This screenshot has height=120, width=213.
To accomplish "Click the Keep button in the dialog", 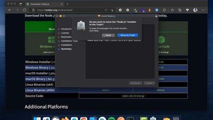I will pos(108,35).
